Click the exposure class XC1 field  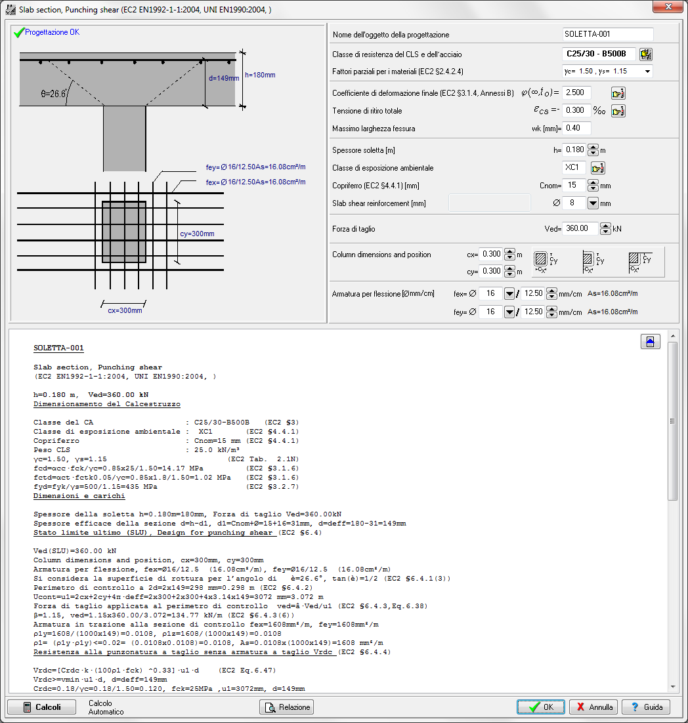click(574, 167)
